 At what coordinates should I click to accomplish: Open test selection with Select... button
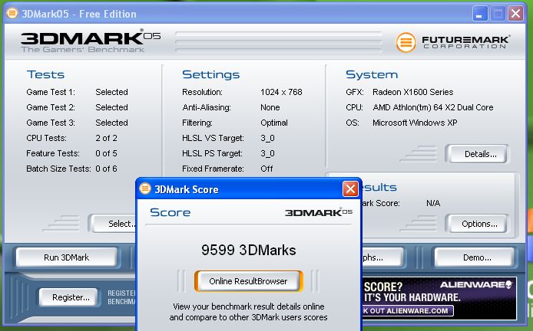point(115,224)
